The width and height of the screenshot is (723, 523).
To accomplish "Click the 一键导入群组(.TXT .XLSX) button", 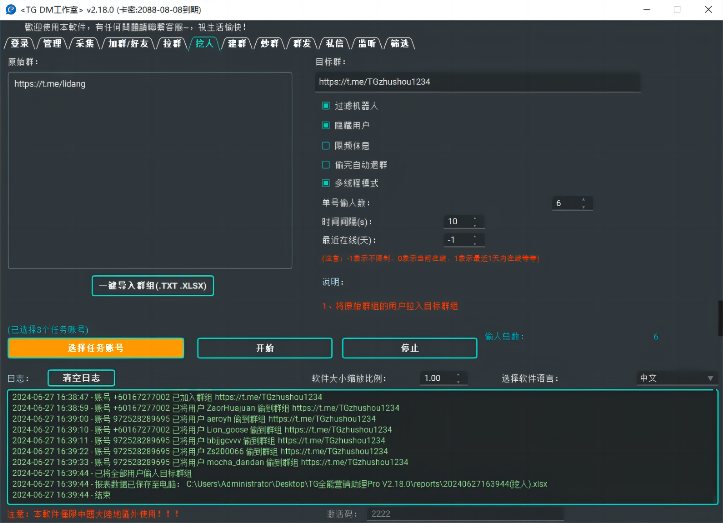I will click(x=153, y=286).
